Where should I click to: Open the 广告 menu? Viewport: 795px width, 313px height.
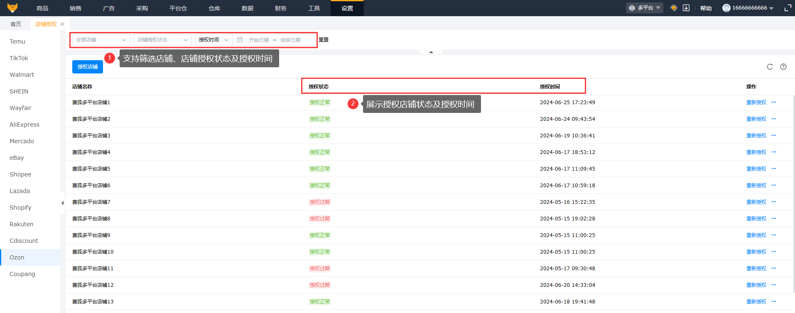109,8
